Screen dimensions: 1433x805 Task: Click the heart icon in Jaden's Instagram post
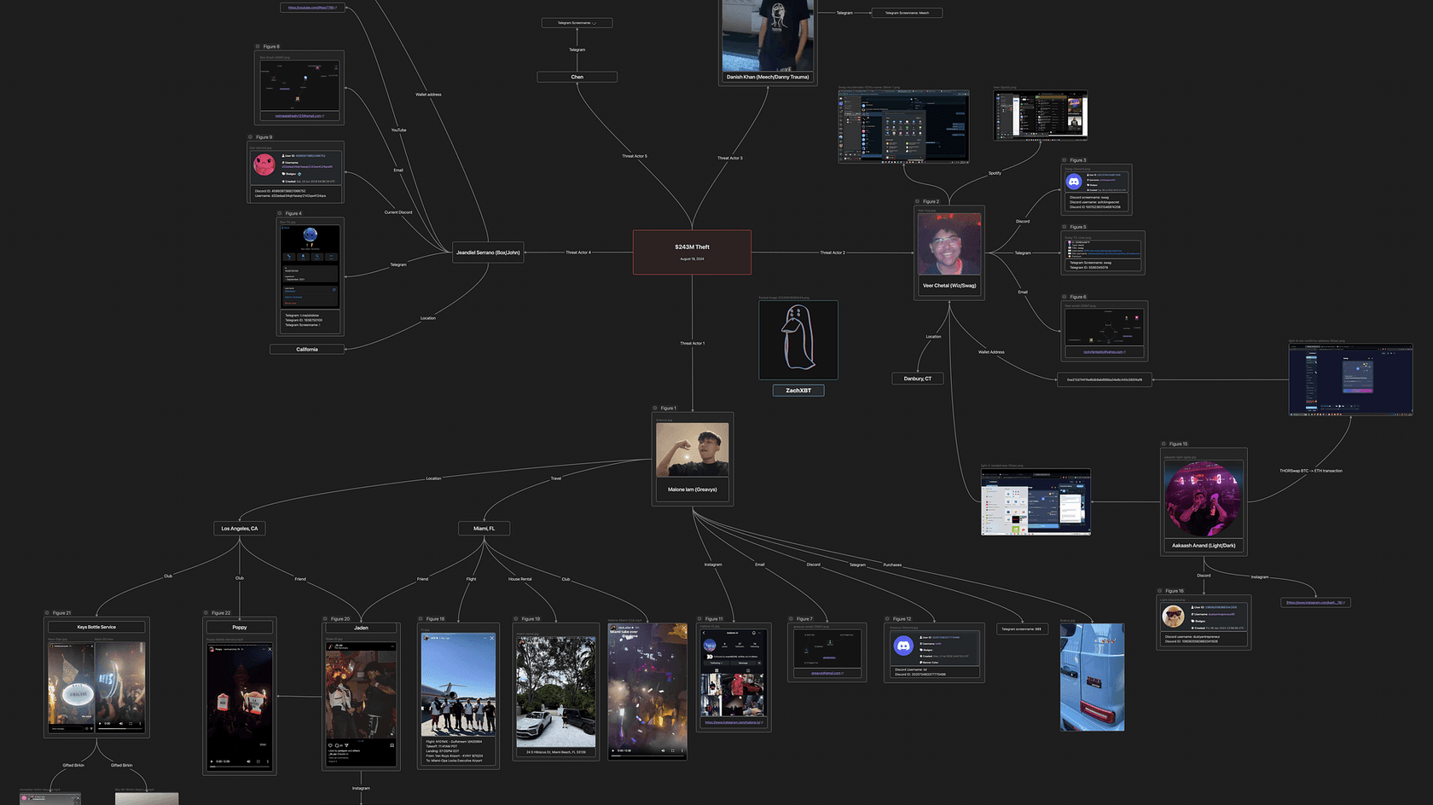pyautogui.click(x=331, y=745)
